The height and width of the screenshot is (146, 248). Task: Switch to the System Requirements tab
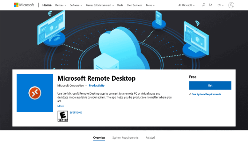point(125,138)
